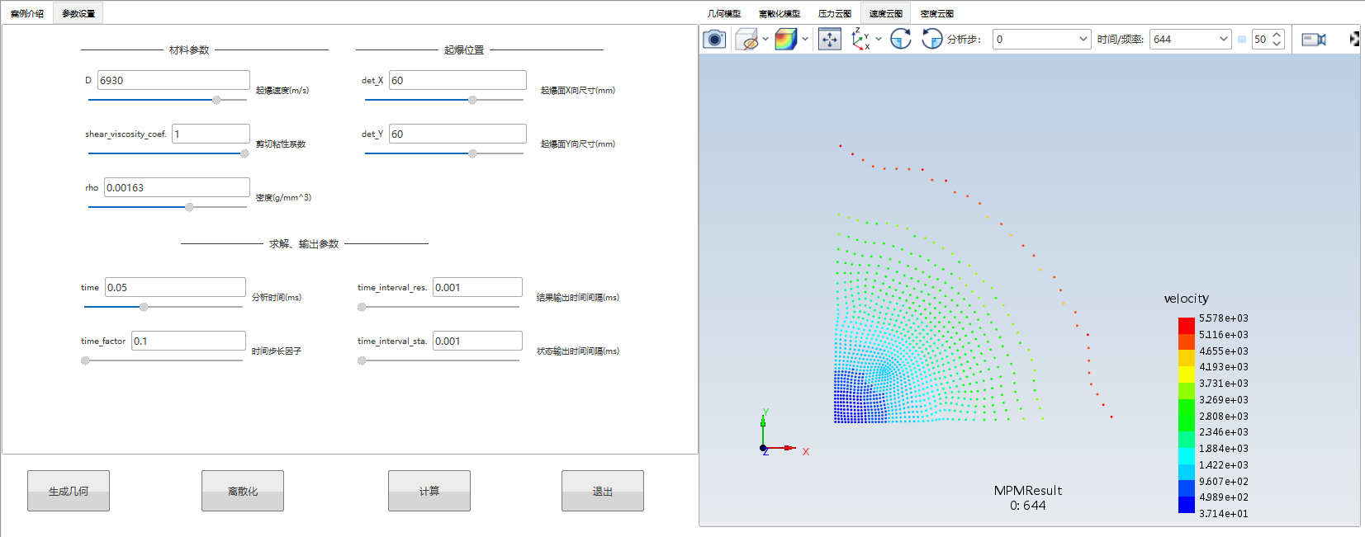
Task: Open the 分析步 combo box
Action: click(x=1041, y=39)
